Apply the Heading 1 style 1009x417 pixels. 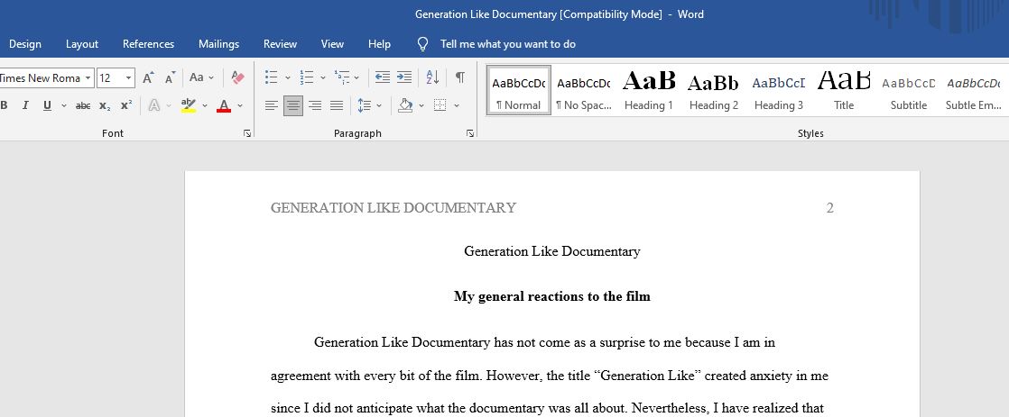(x=649, y=90)
